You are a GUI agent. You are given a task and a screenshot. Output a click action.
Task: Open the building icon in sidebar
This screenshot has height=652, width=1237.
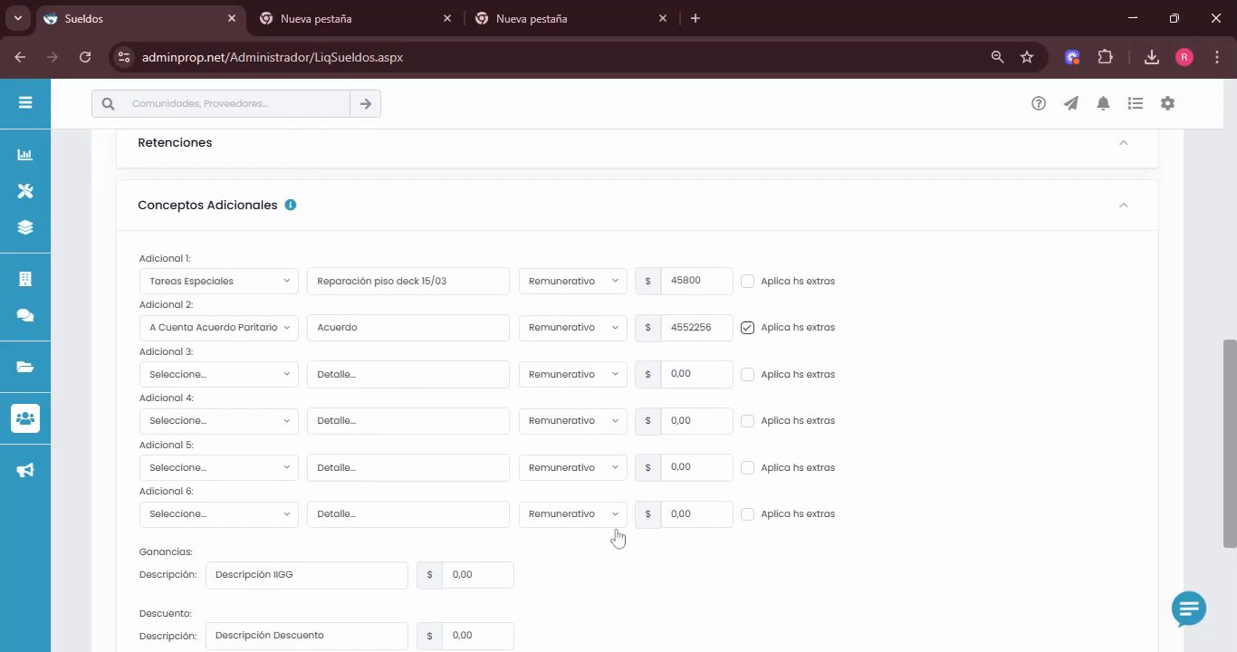[25, 279]
